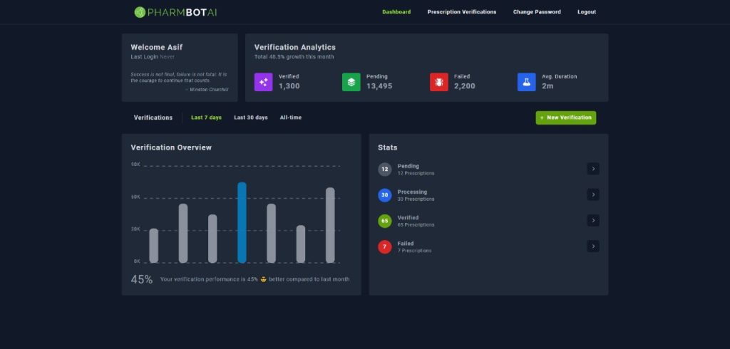Click the highlighted blue bar in chart
Image resolution: width=730 pixels, height=349 pixels.
pos(242,222)
